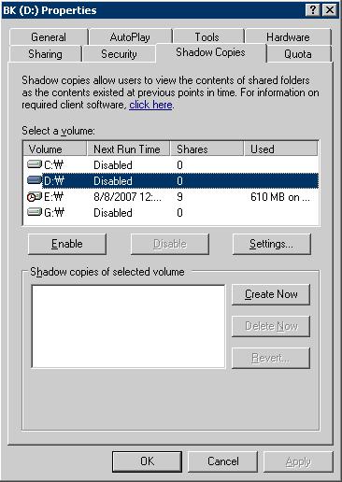Select the C:₩ volume row
This screenshot has width=342, height=482.
(x=171, y=164)
